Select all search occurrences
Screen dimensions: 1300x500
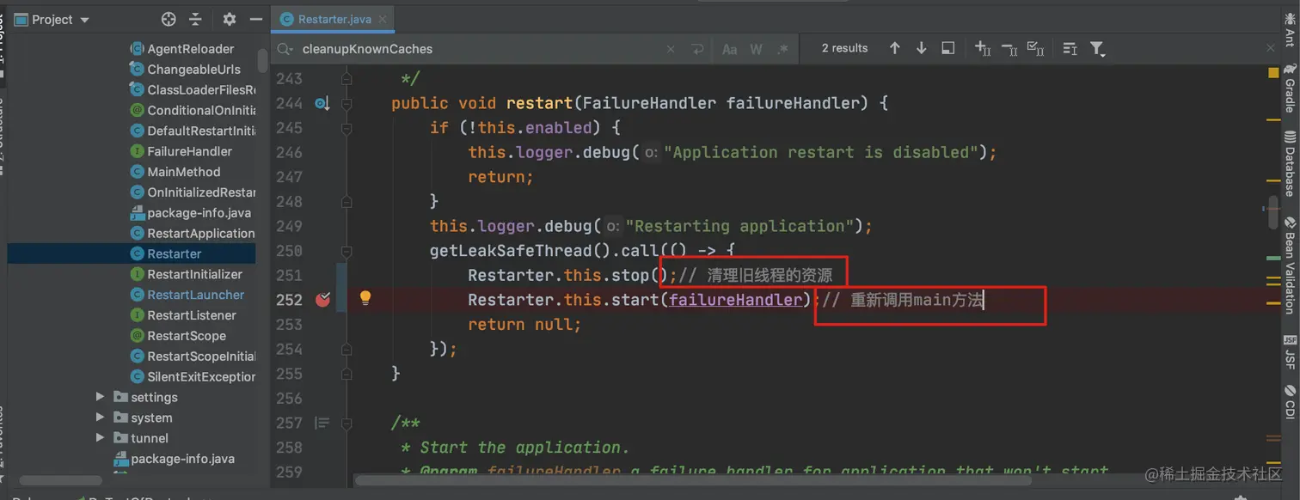pos(1036,48)
